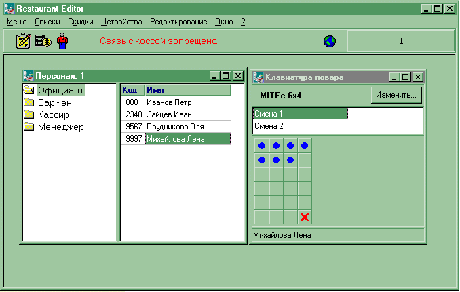460x292 pixels.
Task: Maximize the Персонал window
Action: tap(226, 76)
